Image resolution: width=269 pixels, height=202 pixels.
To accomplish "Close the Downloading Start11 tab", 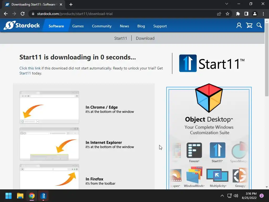I will pyautogui.click(x=61, y=4).
